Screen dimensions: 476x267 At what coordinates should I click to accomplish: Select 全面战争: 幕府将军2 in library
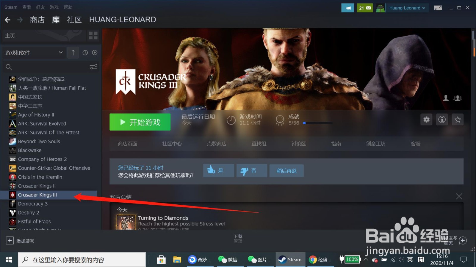49,79
